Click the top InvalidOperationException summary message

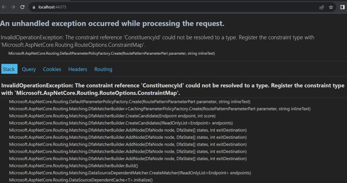(x=157, y=41)
